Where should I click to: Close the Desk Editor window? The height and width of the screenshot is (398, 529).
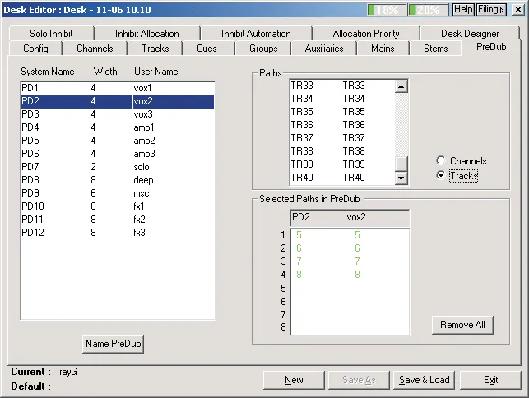point(517,9)
